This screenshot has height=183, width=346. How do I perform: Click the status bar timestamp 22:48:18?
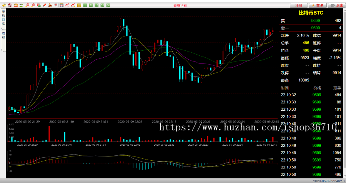[x=328, y=181]
